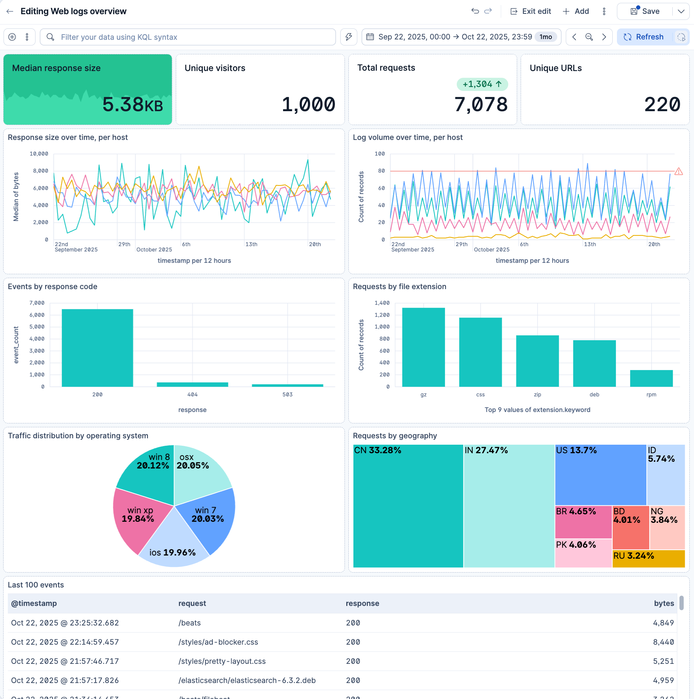694x699 pixels.
Task: Click the BR 4.65% treemap block
Action: point(583,522)
